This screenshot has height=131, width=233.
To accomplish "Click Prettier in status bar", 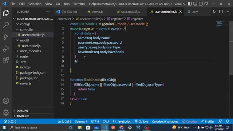I will coord(208,121).
